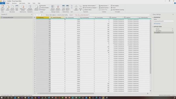Open Navigation step settings gear
176x99 pixels.
[172, 31]
